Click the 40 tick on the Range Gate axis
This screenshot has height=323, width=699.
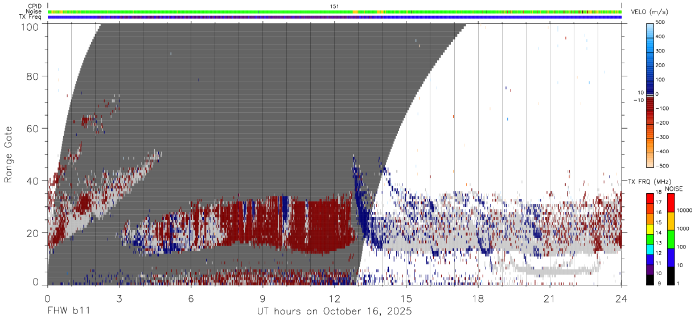32,181
